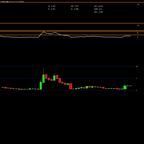This screenshot has height=144, width=144.
Task: Click the last tall green candle near right end
Action: [125, 87]
